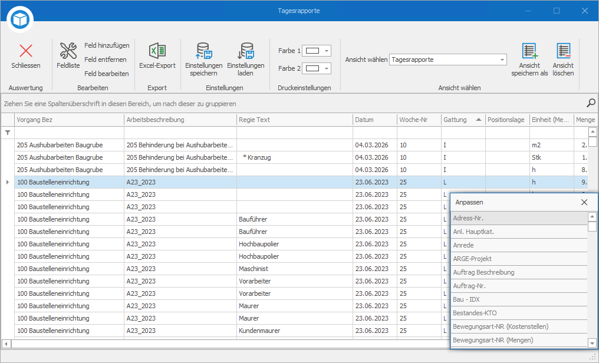This screenshot has width=599, height=363.
Task: Click the Menge column header
Action: [585, 120]
